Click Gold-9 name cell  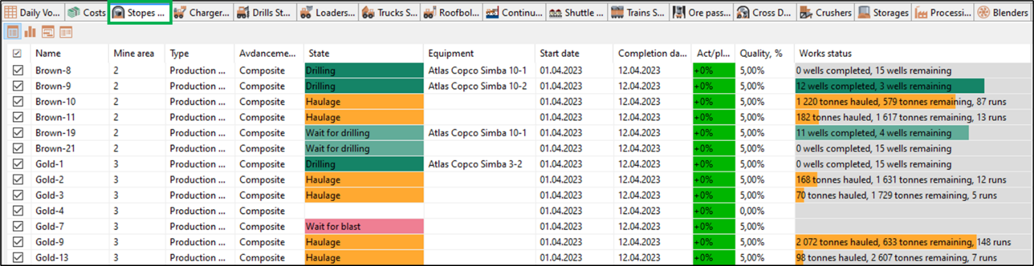(x=69, y=242)
